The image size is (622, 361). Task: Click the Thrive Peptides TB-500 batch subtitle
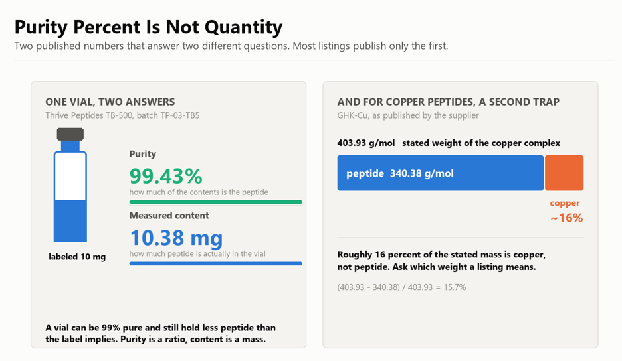tap(122, 115)
